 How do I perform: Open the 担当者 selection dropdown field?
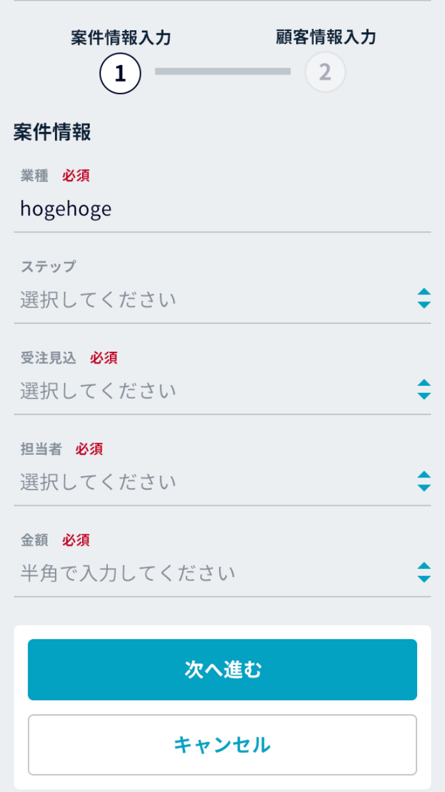tap(215, 482)
